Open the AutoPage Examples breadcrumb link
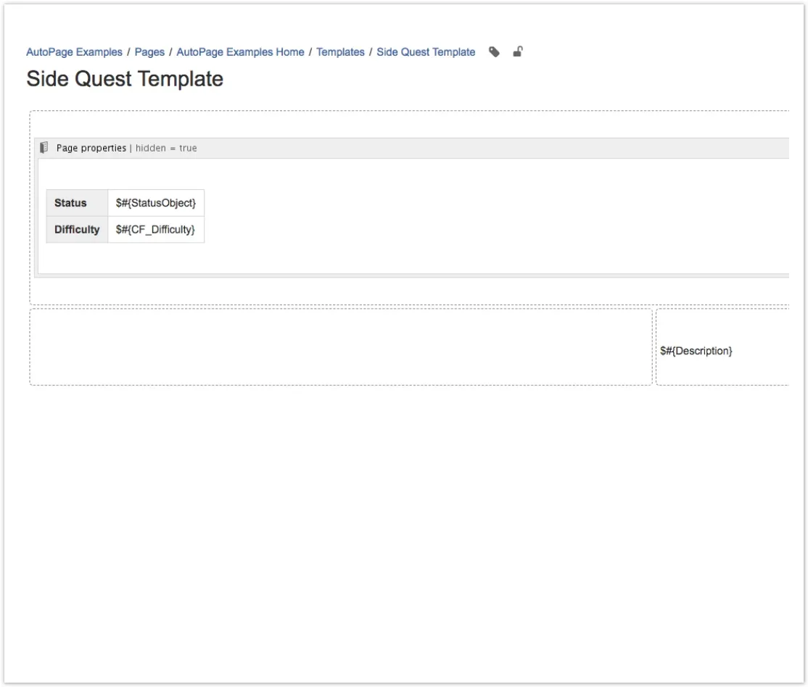Viewport: 808px width, 687px height. pos(74,52)
